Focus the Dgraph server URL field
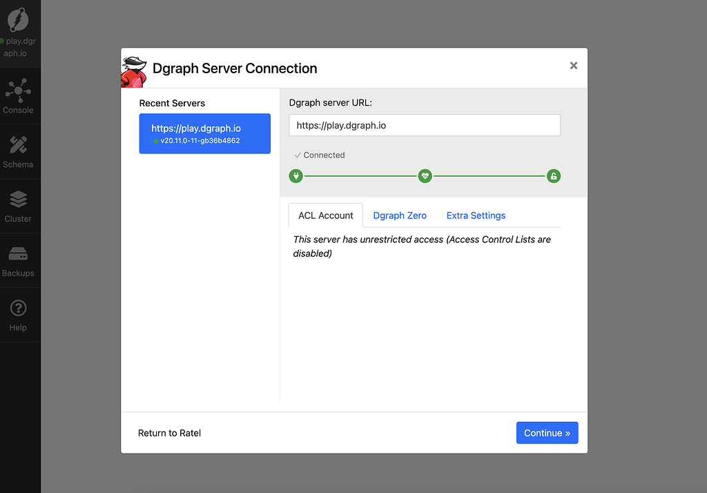Image resolution: width=707 pixels, height=493 pixels. [x=424, y=125]
